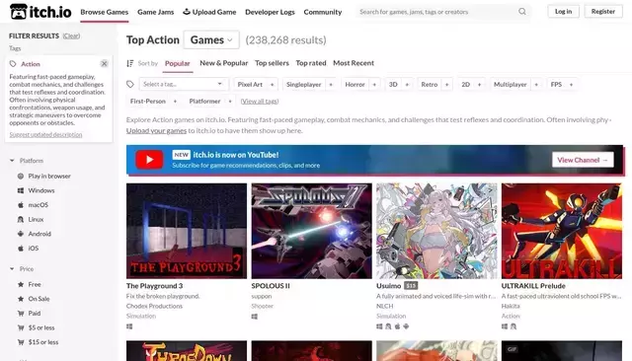Image resolution: width=632 pixels, height=361 pixels.
Task: Filter by $5 or less
Action: click(41, 327)
